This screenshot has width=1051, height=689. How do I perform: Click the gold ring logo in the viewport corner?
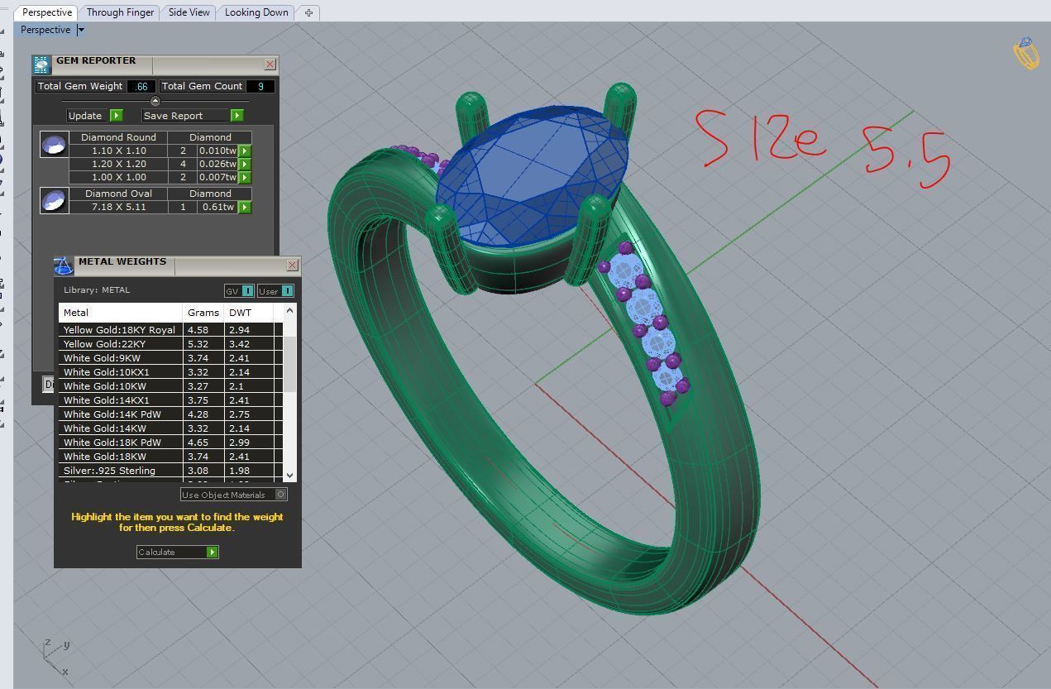pos(1026,53)
